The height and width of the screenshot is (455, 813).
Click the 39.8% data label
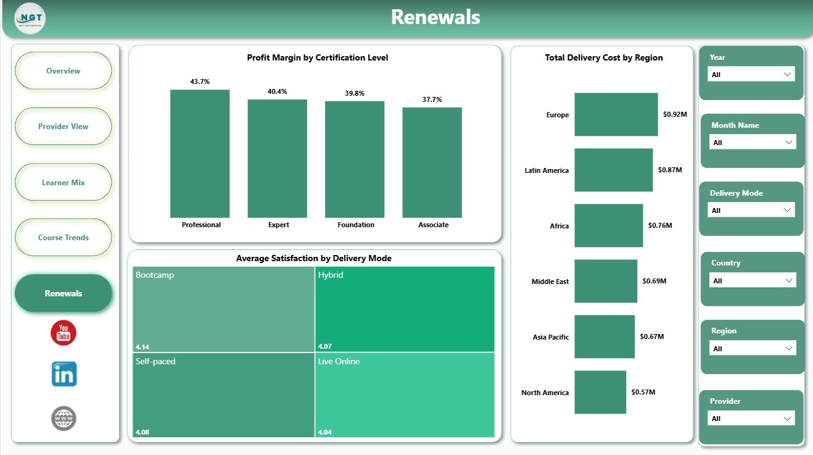[x=355, y=93]
